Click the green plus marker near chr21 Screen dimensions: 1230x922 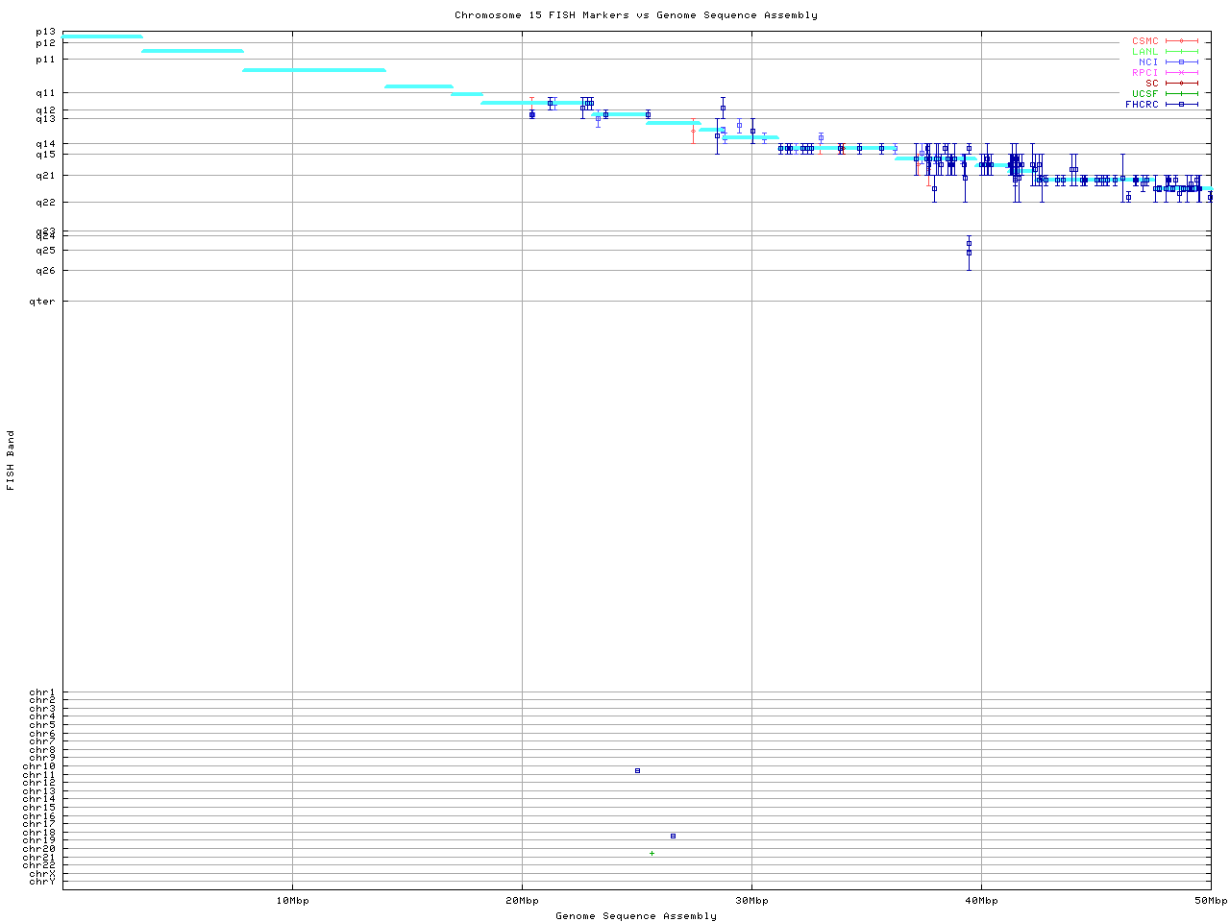652,853
